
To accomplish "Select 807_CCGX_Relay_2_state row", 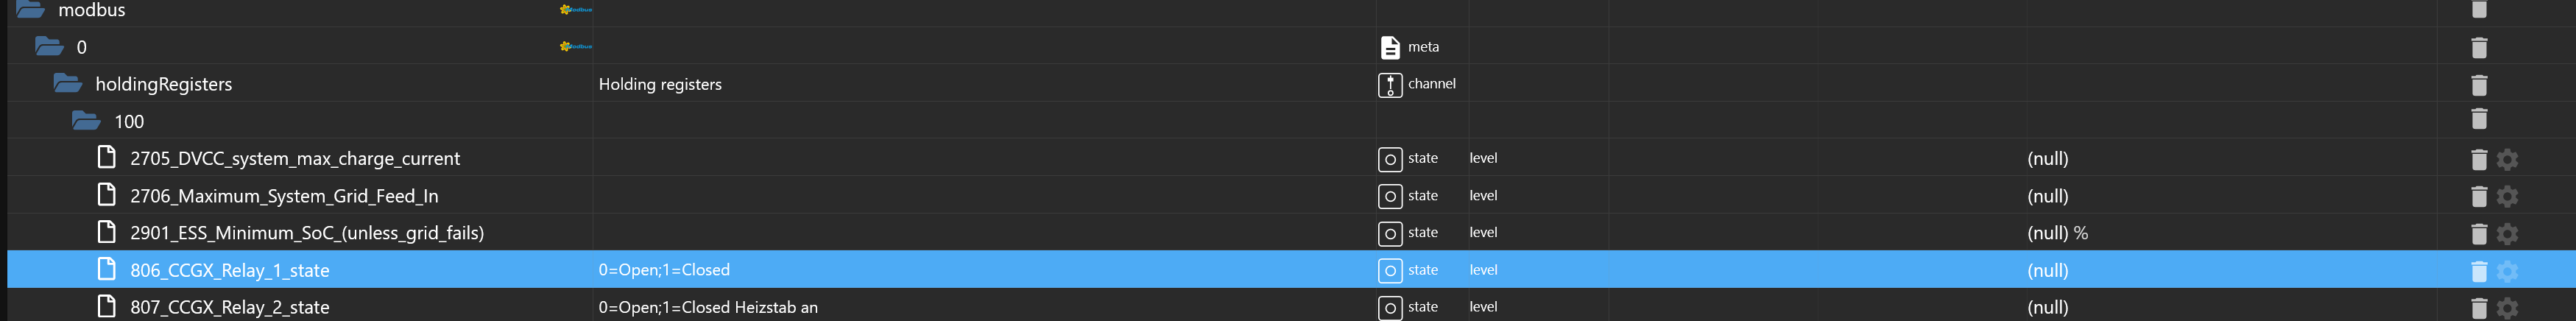I will 229,307.
